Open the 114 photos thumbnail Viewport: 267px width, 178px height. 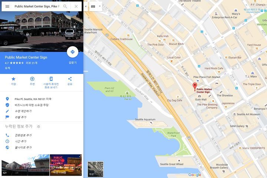[66, 165]
